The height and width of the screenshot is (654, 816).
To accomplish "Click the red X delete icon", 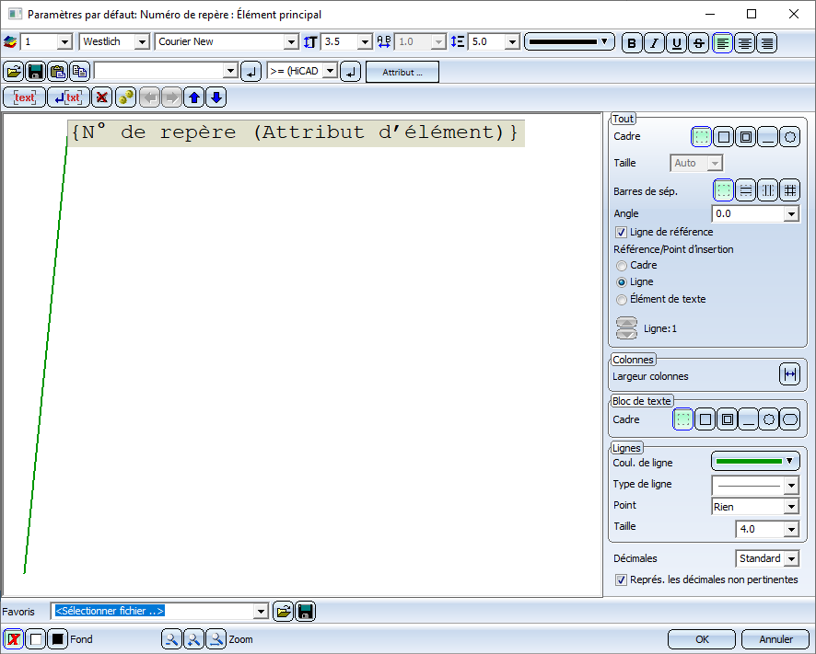I will [102, 98].
